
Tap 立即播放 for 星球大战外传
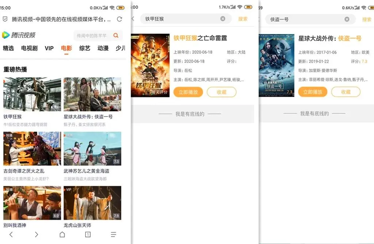313,92
